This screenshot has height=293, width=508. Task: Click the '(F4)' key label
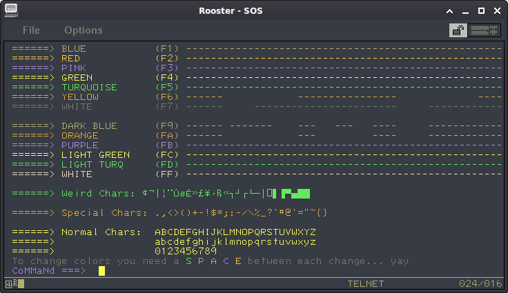tap(167, 78)
